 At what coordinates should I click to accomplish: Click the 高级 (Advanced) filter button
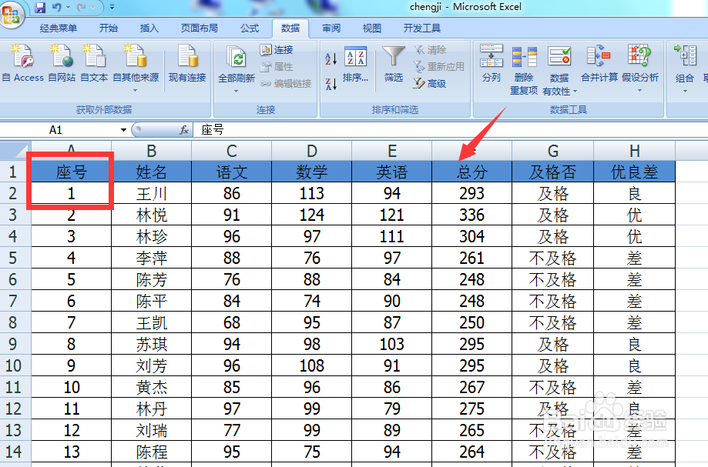point(428,84)
